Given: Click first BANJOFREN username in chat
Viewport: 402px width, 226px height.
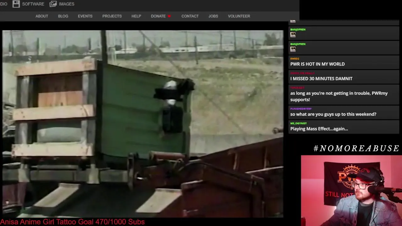Looking at the screenshot, I should coord(298,30).
